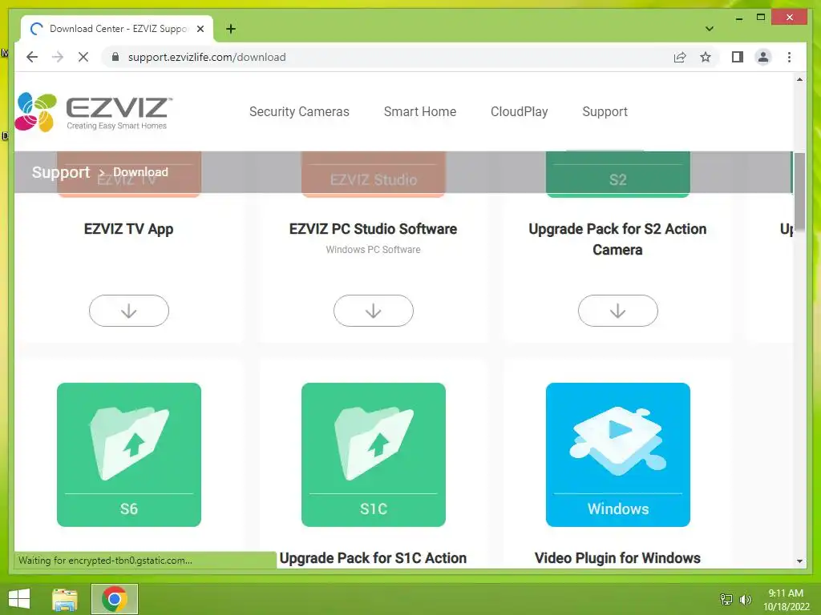Open Chrome three-dot menu
Image resolution: width=821 pixels, height=615 pixels.
pos(789,57)
